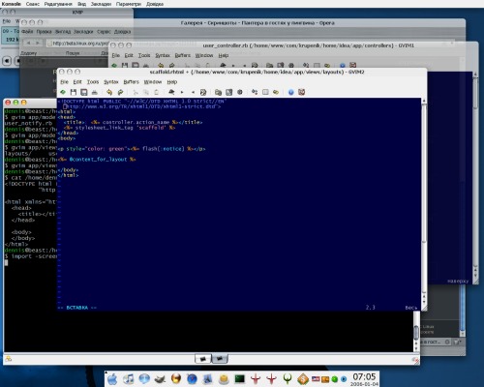The image size is (484, 387).
Task: Launch the terminal icon in the dock
Action: click(239, 378)
